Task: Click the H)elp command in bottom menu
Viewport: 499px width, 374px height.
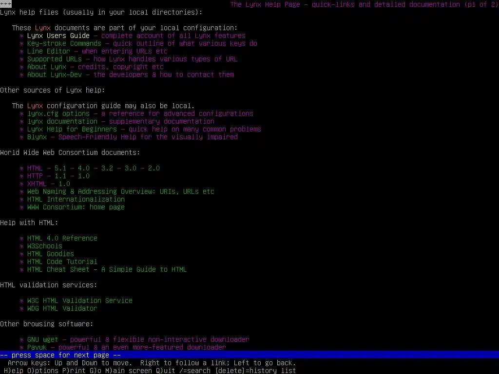Action: coord(13,371)
